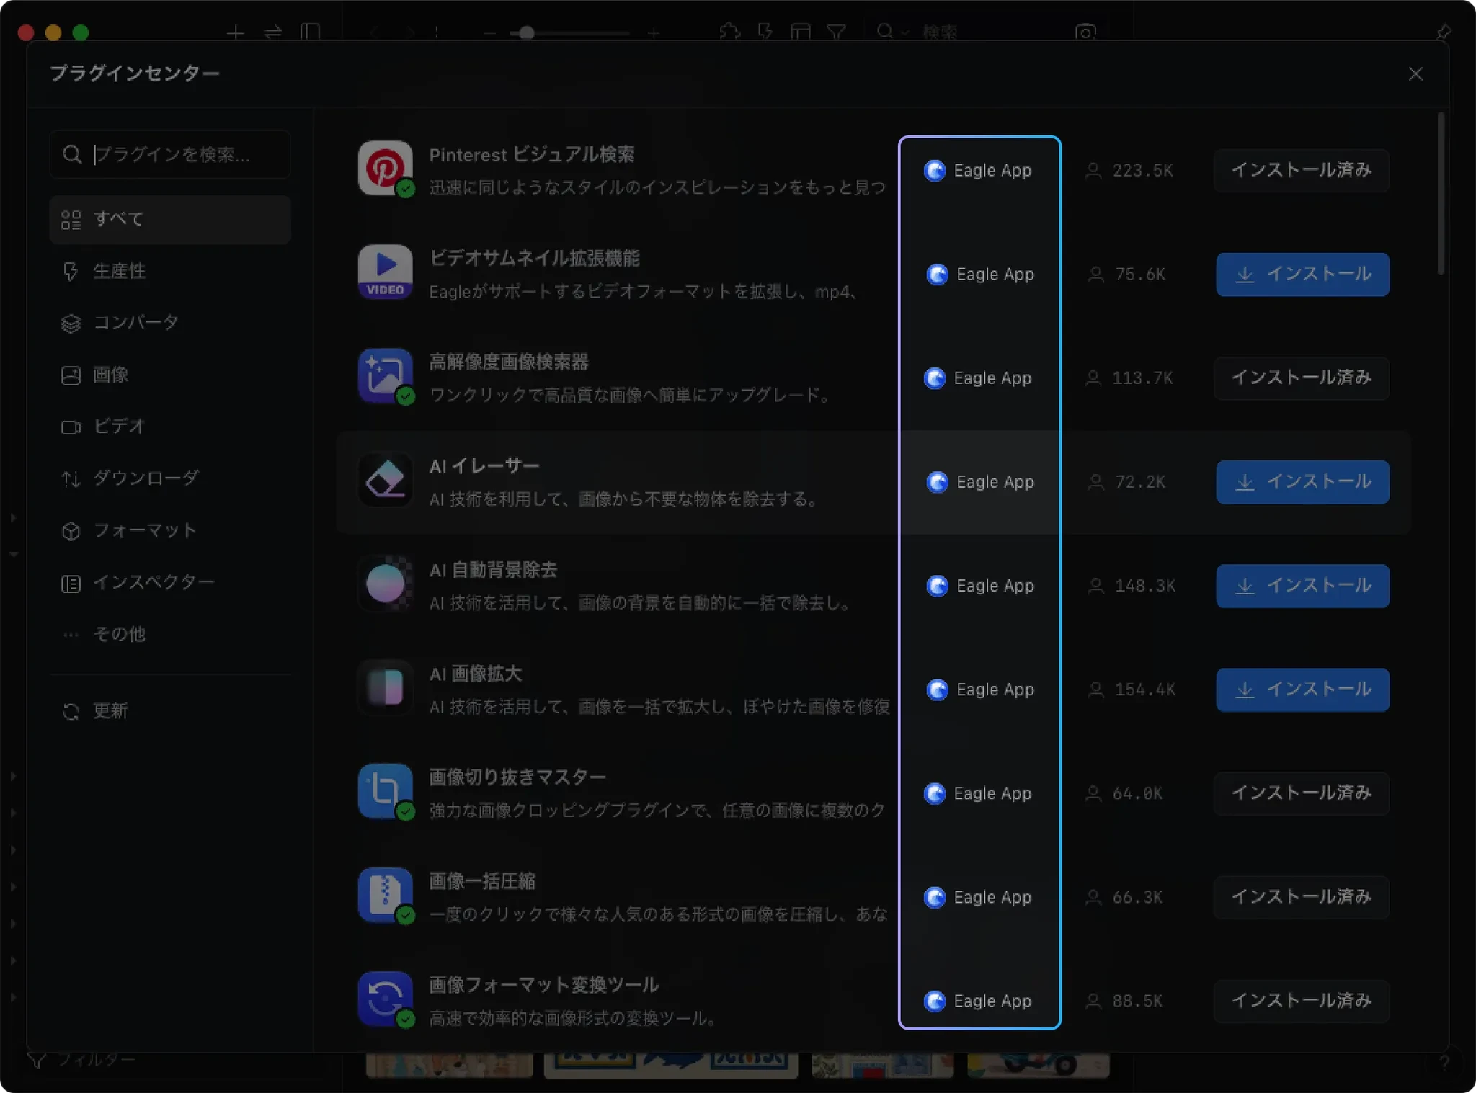
Task: Click the filter funnel icon in main toolbar
Action: tap(836, 32)
